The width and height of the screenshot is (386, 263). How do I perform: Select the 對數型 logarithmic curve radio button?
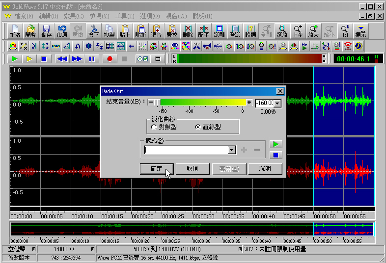pos(154,127)
